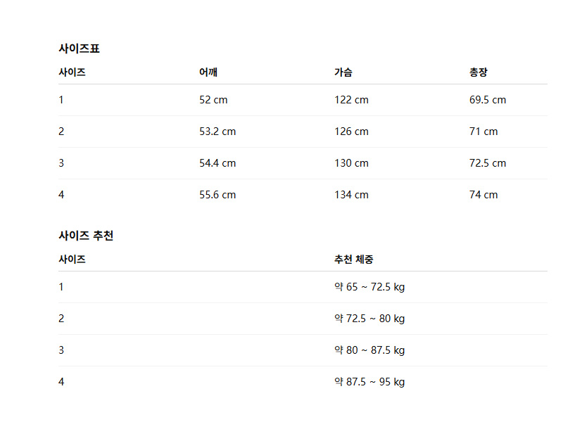Click the 약 72.5 ~ 80 kg cell
Screen dimensions: 563x422
369,319
